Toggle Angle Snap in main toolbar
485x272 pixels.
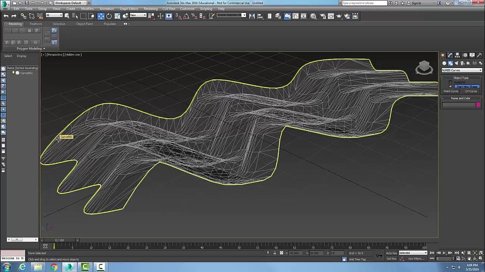coord(186,16)
